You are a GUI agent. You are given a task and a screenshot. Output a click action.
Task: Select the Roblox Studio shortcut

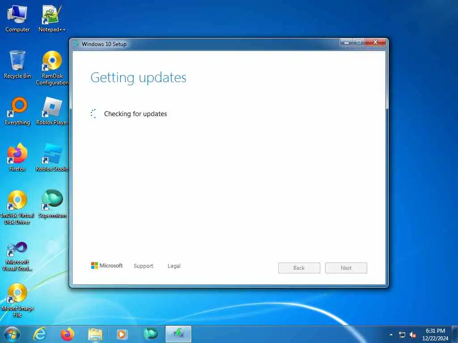(x=52, y=158)
